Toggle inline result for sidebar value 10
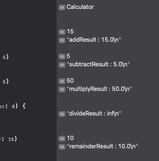The height and width of the screenshot is (161, 159). [62, 139]
